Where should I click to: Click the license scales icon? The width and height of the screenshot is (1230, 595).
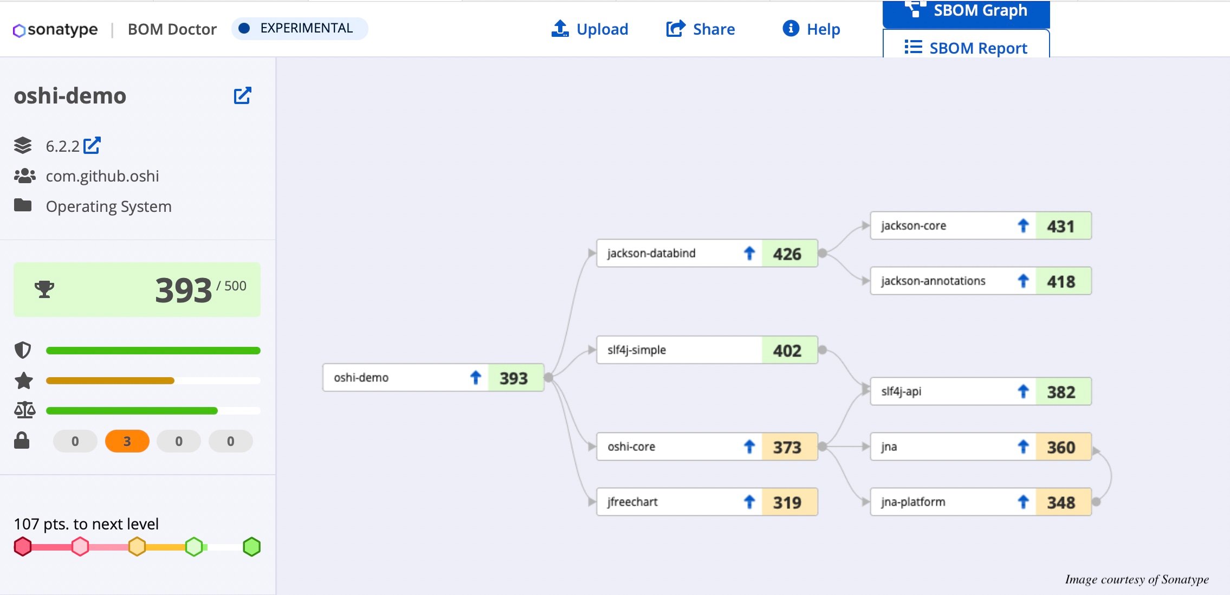[24, 410]
